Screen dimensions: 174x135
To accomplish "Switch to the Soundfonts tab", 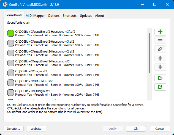I will pyautogui.click(x=14, y=15).
